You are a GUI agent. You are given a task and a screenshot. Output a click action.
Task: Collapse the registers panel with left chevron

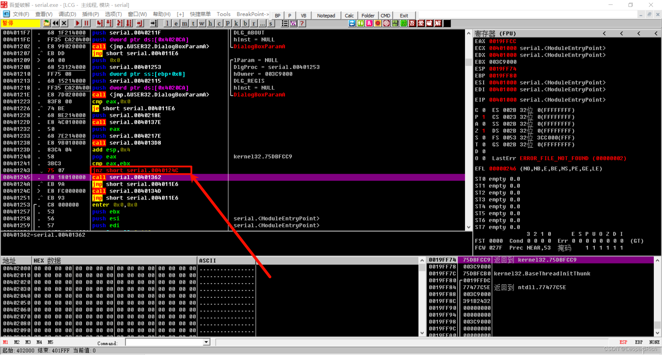tap(604, 33)
